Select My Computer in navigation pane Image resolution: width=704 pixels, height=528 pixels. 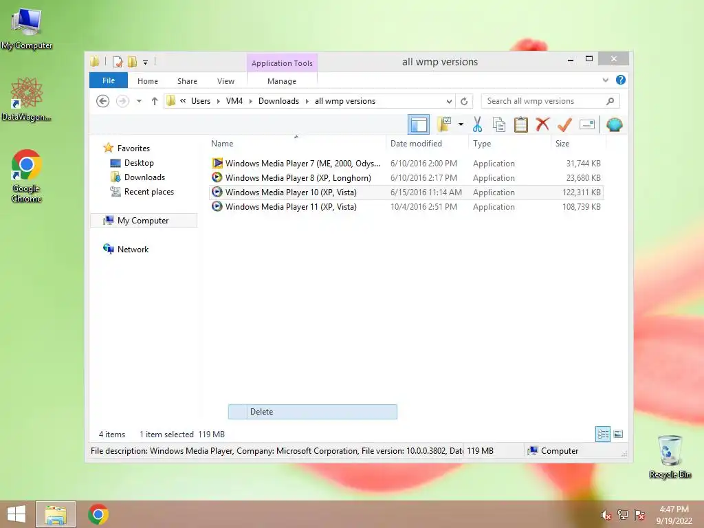[143, 221]
